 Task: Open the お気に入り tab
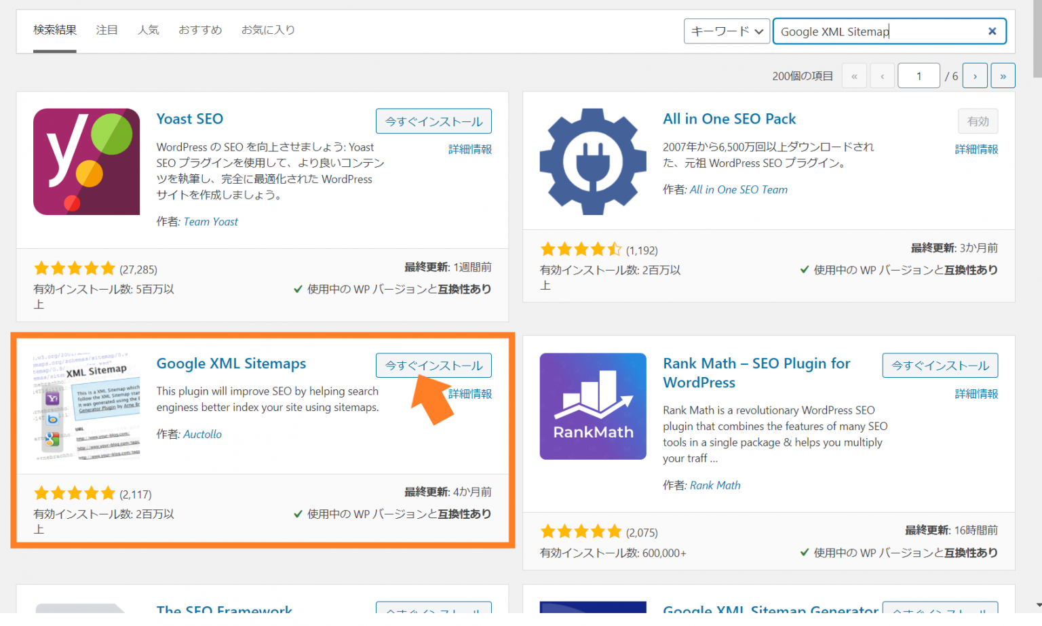pos(269,30)
